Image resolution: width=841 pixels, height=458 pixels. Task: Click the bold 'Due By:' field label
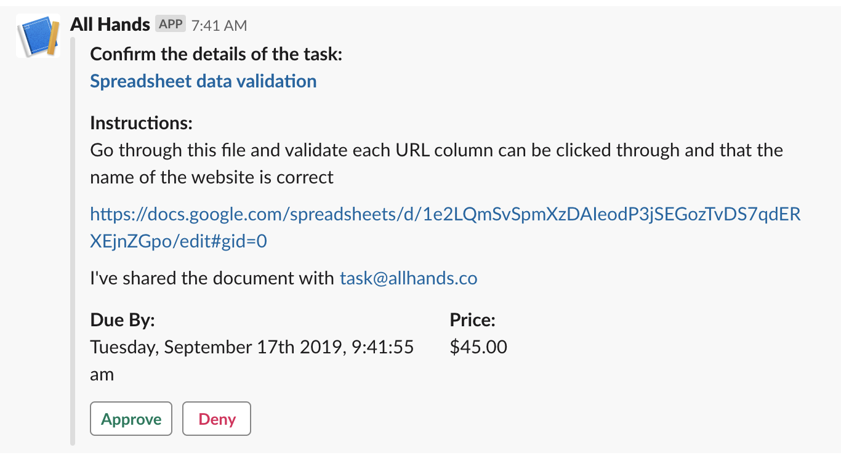(123, 320)
